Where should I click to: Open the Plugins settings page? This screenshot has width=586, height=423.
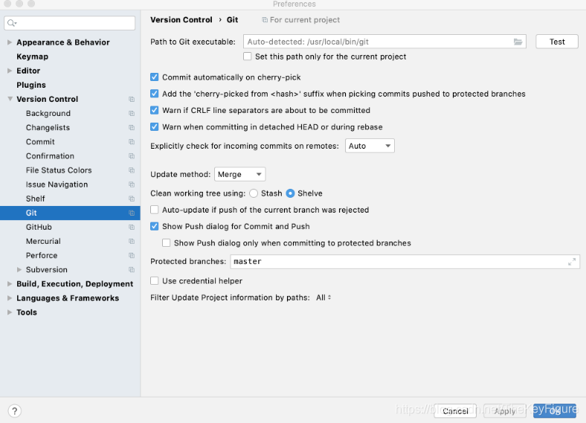pyautogui.click(x=31, y=85)
